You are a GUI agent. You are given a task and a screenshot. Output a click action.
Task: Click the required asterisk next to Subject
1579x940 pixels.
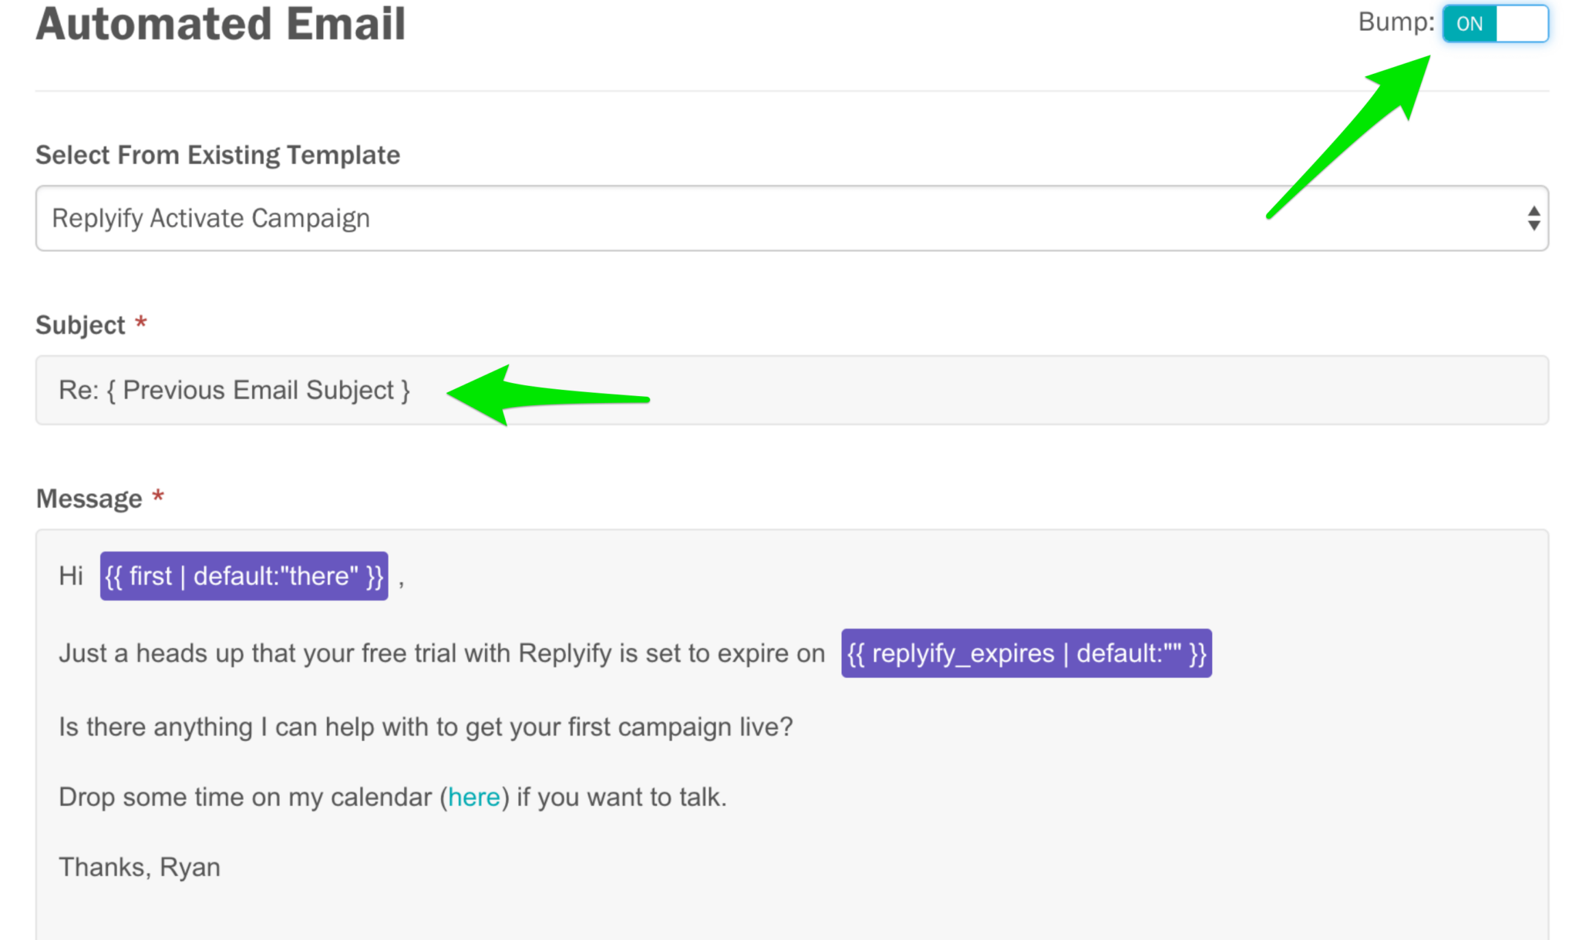click(x=141, y=324)
